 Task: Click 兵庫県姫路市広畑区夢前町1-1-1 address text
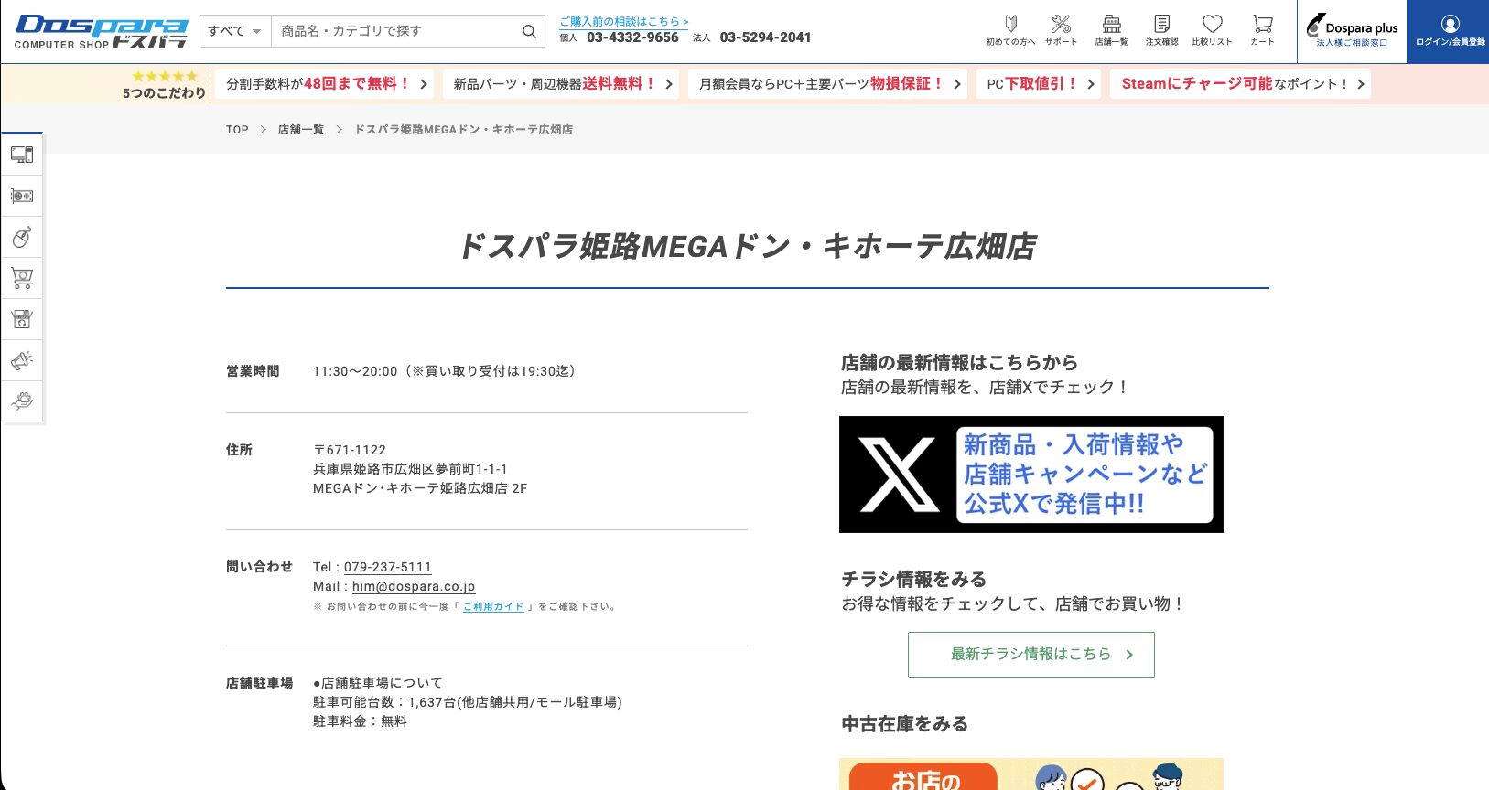(x=410, y=469)
